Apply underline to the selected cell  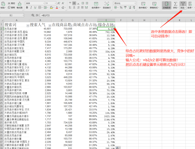coord(35,7)
